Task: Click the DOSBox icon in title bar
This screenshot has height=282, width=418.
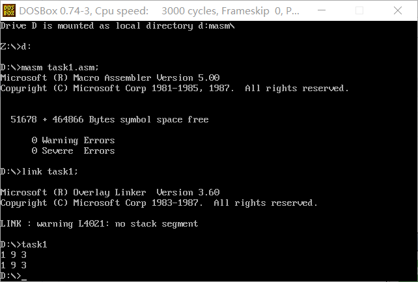Action: 9,10
